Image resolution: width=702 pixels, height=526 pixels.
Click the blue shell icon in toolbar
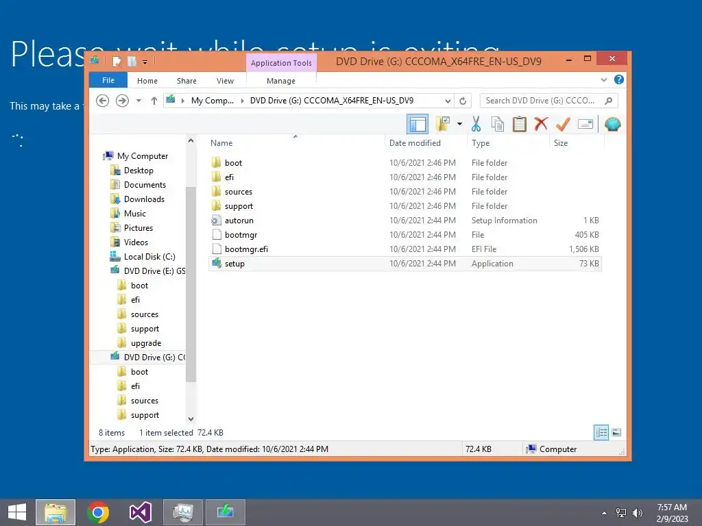(x=612, y=124)
